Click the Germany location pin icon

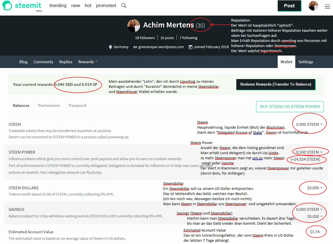pyautogui.click(x=110, y=47)
